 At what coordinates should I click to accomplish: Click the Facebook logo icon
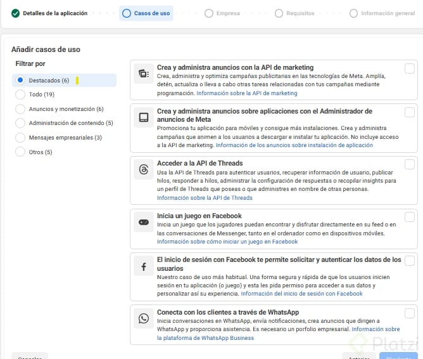pos(144,266)
